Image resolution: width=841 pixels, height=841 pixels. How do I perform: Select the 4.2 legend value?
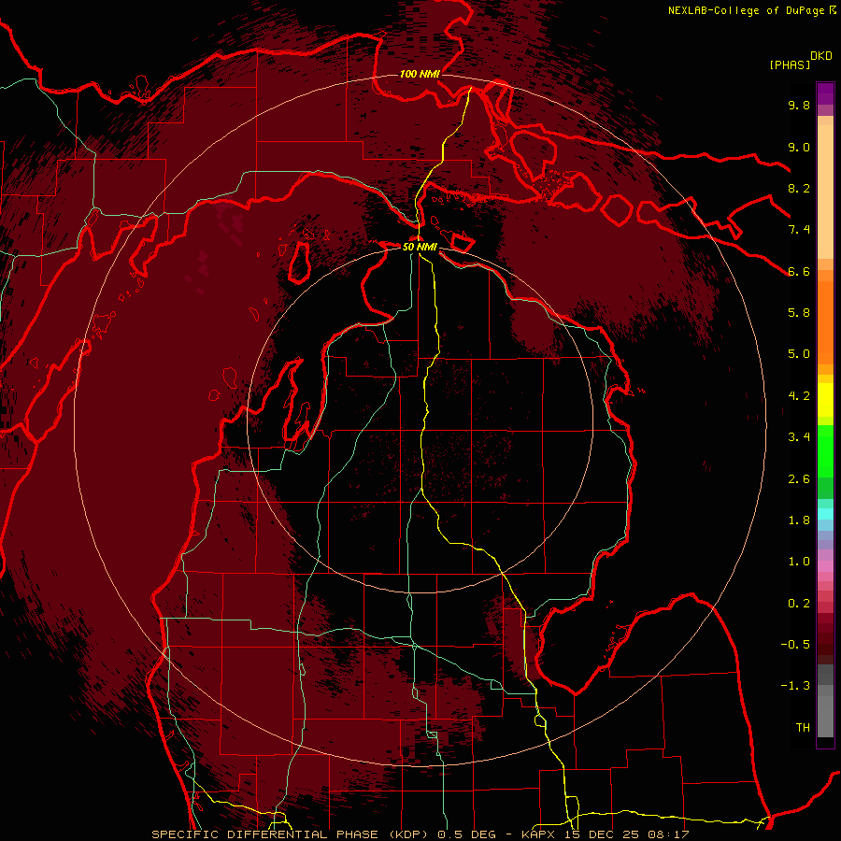click(x=799, y=396)
